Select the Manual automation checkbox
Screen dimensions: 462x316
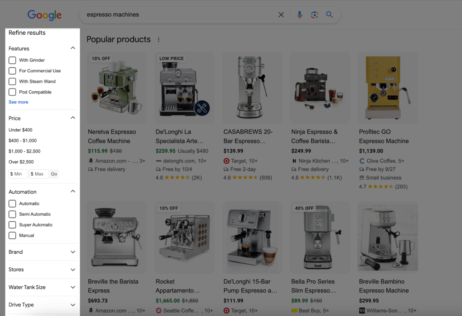pos(13,236)
